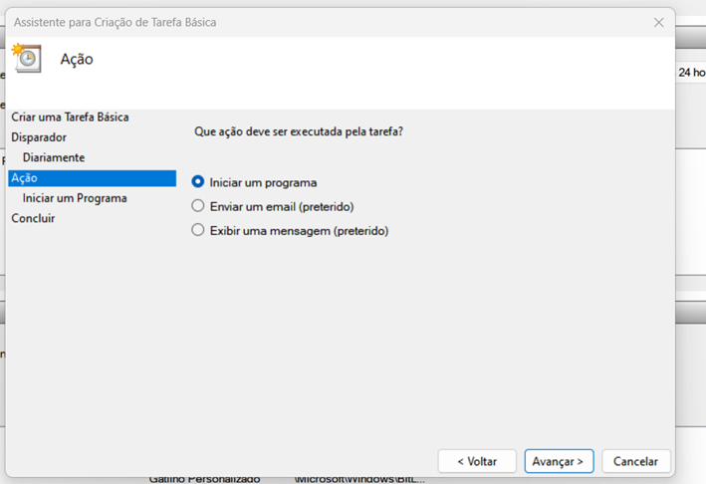Open the 'Disparador' step in the sidebar
The height and width of the screenshot is (484, 706).
[x=39, y=137]
